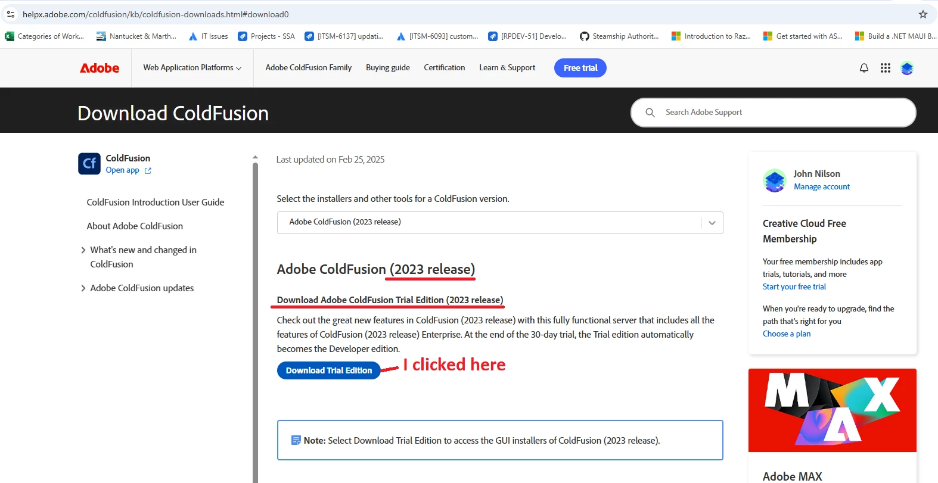This screenshot has height=483, width=938.
Task: Open IT Issues bookmark
Action: pyautogui.click(x=208, y=36)
